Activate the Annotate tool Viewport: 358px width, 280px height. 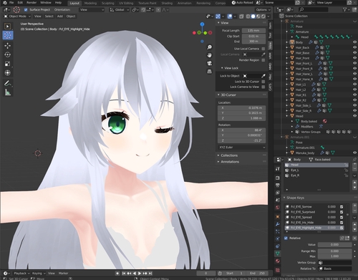tap(8, 83)
